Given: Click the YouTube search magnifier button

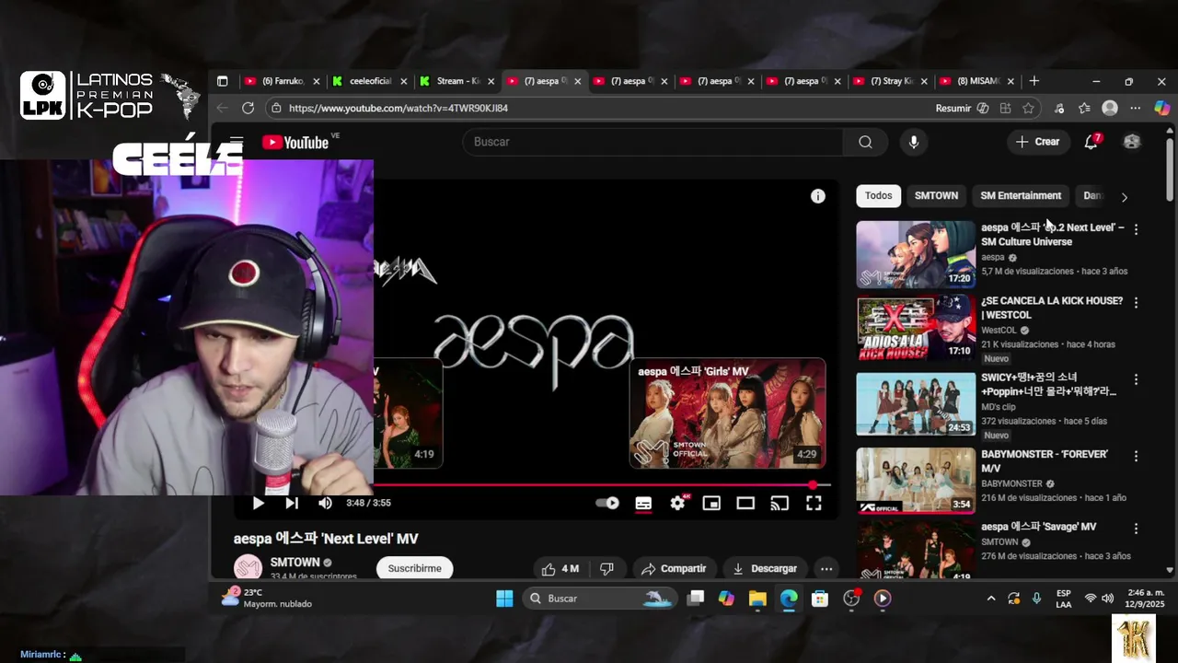Looking at the screenshot, I should click(x=865, y=142).
